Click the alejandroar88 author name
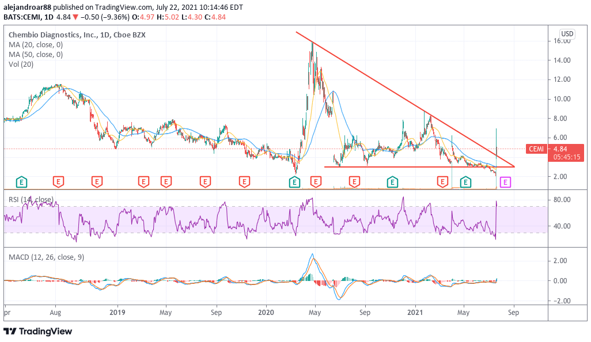 (27, 7)
